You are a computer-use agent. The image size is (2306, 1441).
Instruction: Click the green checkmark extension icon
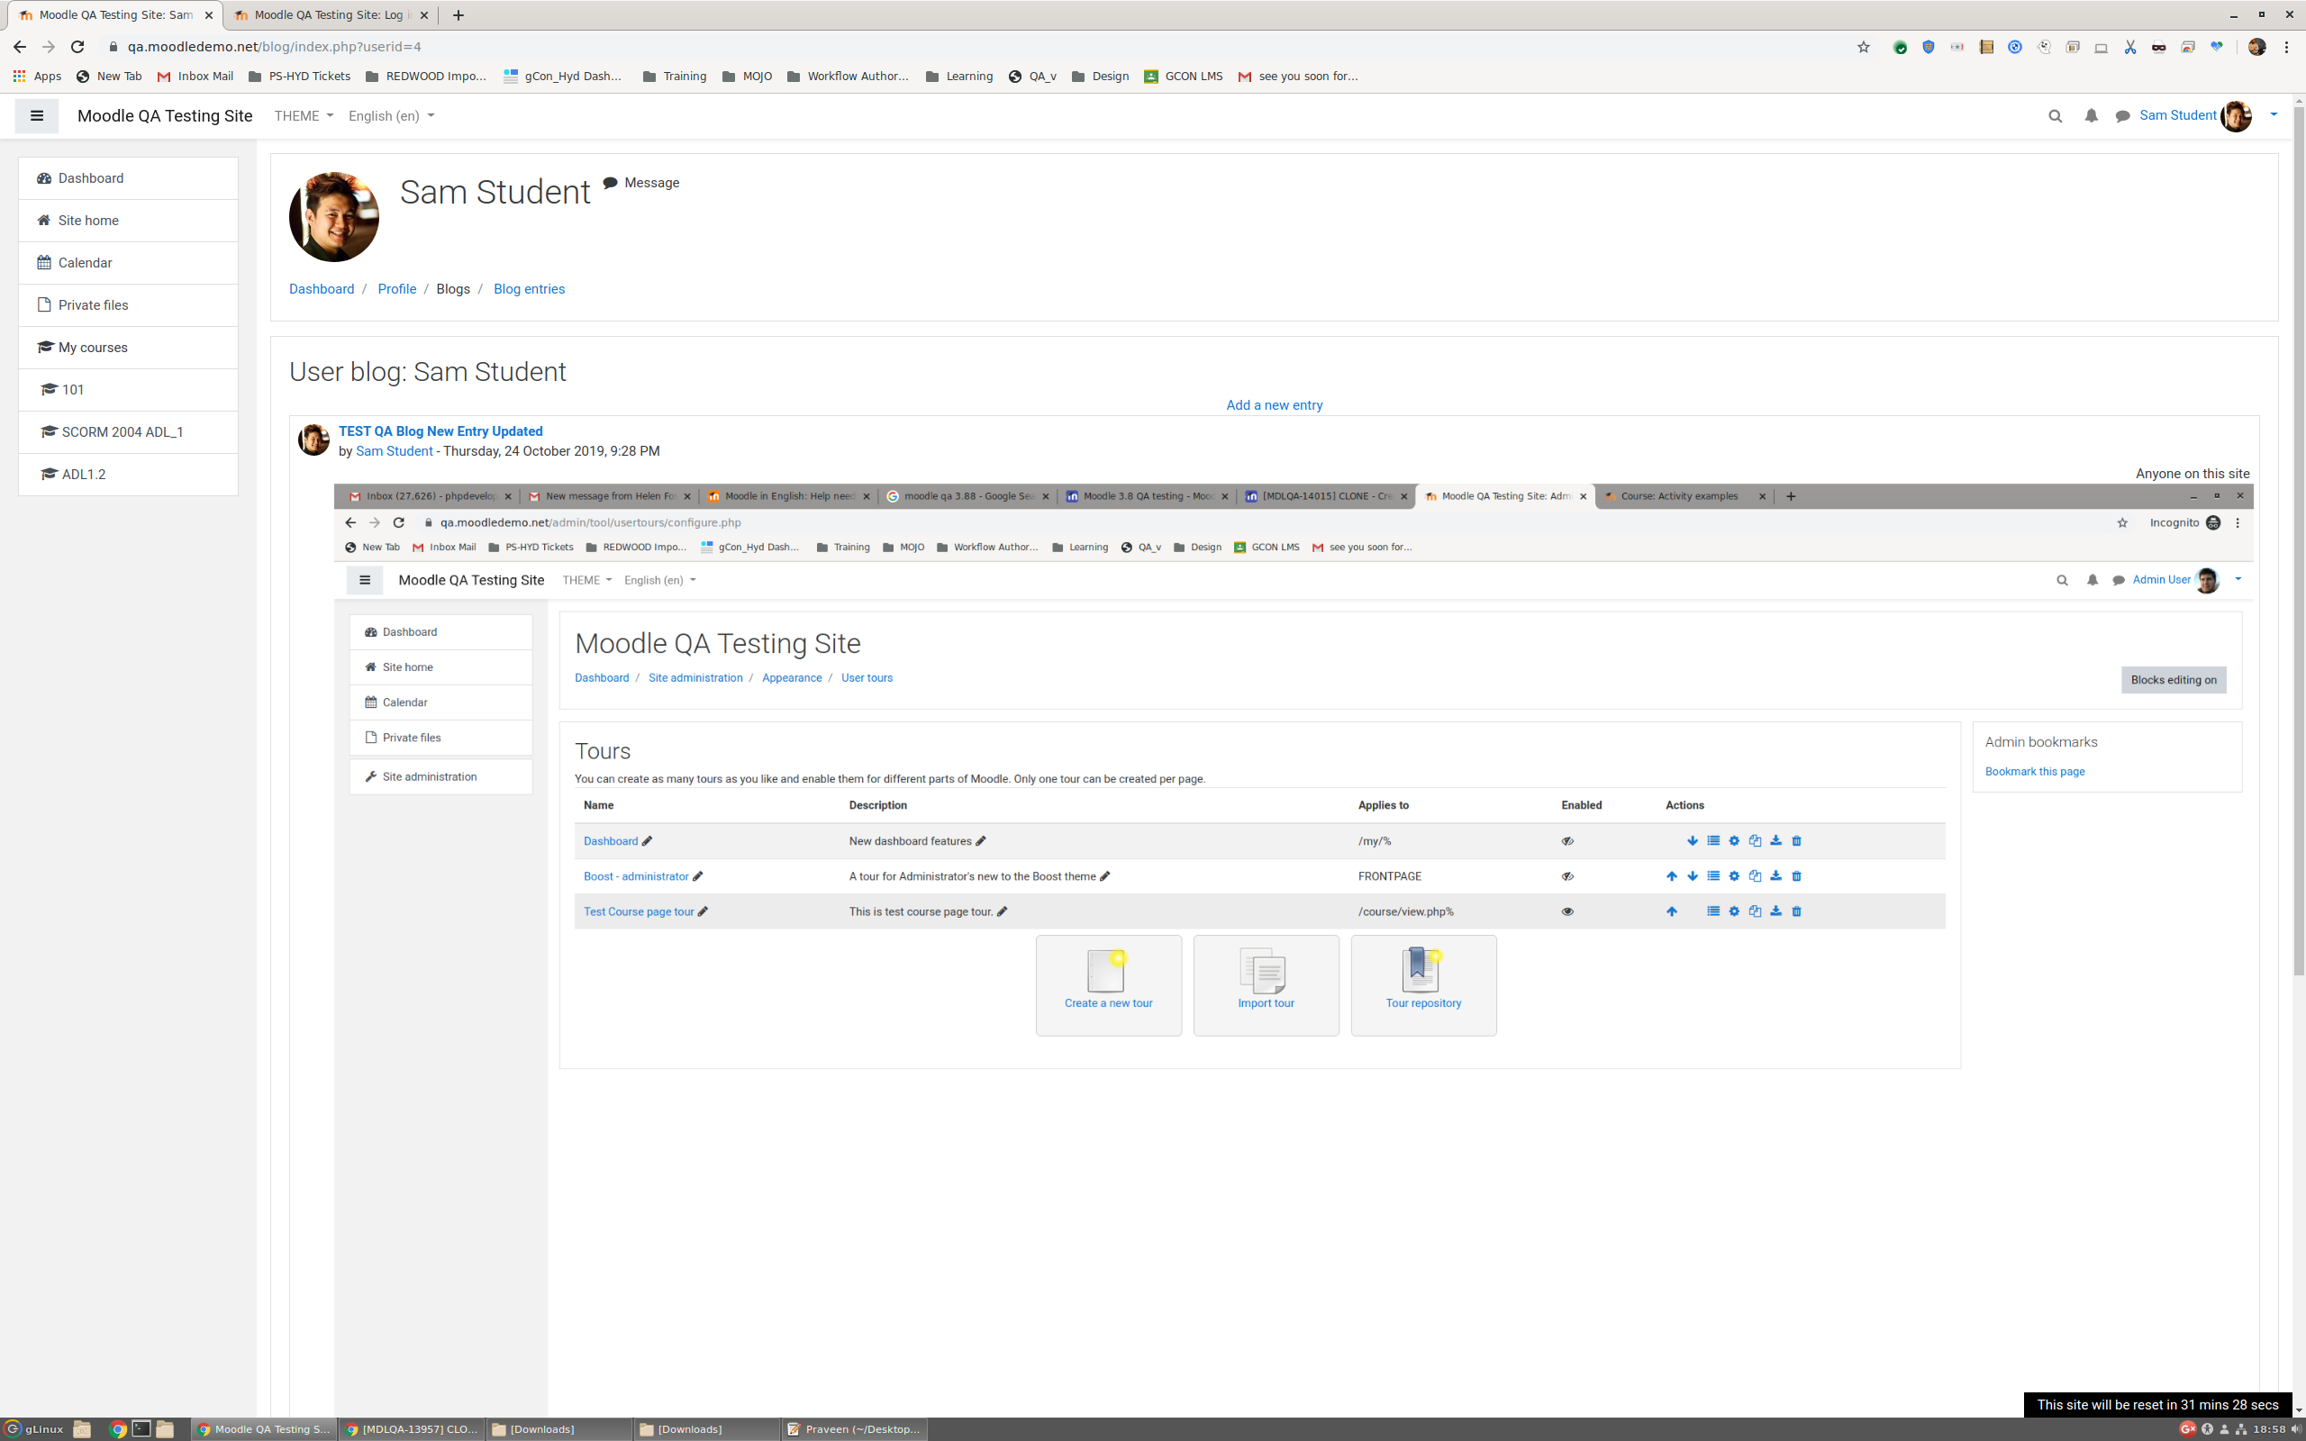pyautogui.click(x=1899, y=47)
